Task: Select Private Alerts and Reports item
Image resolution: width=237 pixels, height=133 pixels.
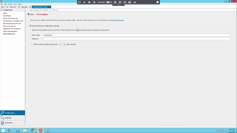Action: pos(13,21)
